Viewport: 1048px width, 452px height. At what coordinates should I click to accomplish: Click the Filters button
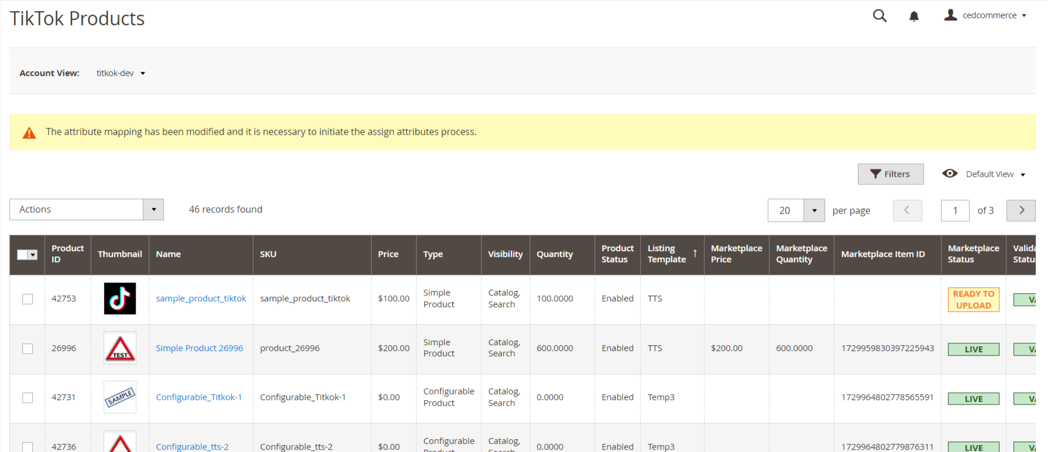click(891, 174)
